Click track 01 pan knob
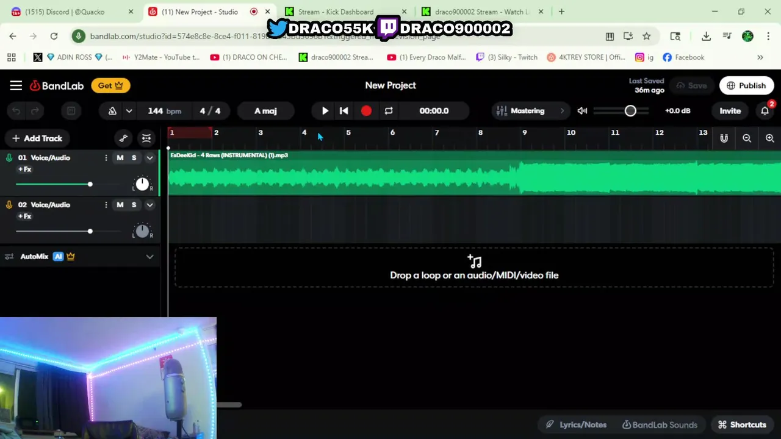The width and height of the screenshot is (781, 439). tap(142, 184)
